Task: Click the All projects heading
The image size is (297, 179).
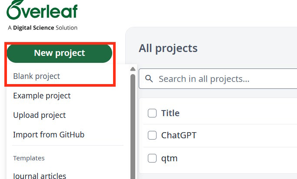Action: click(x=168, y=48)
